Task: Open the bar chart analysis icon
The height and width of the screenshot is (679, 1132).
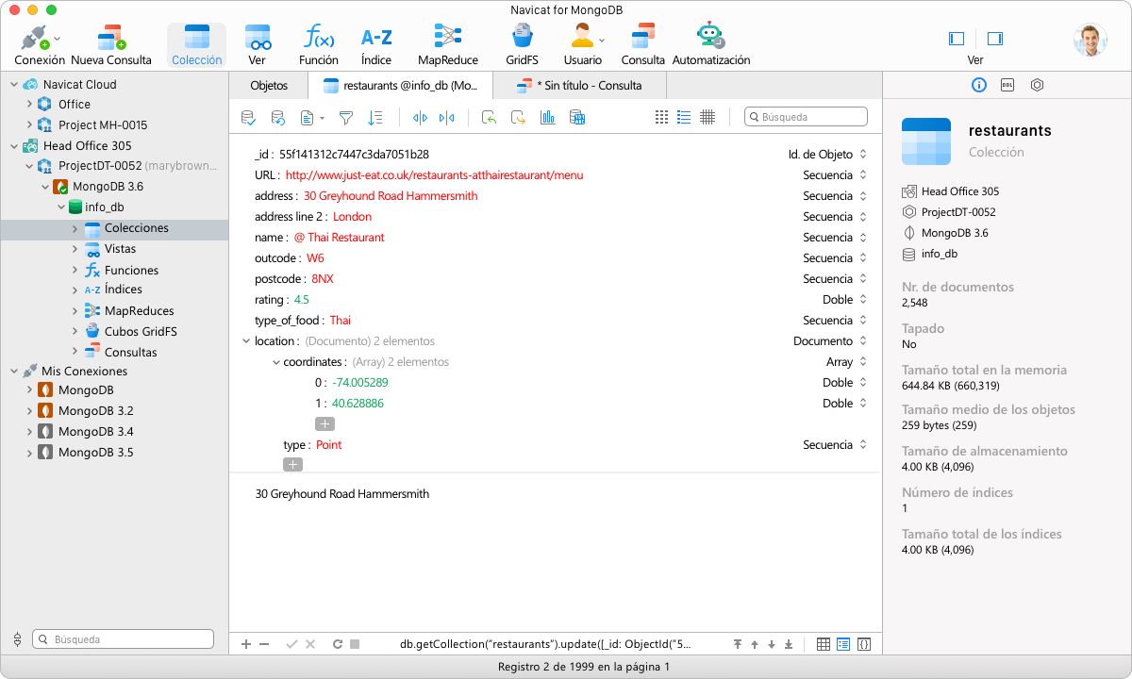Action: [547, 118]
